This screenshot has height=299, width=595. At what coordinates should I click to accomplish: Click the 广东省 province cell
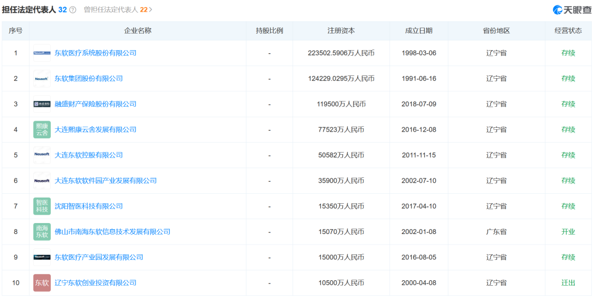496,231
